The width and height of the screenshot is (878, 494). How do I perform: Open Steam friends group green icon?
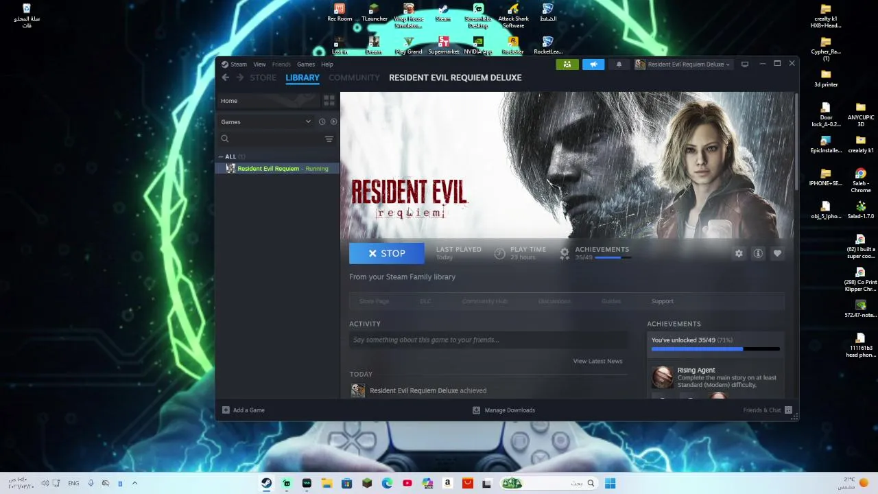pyautogui.click(x=567, y=64)
